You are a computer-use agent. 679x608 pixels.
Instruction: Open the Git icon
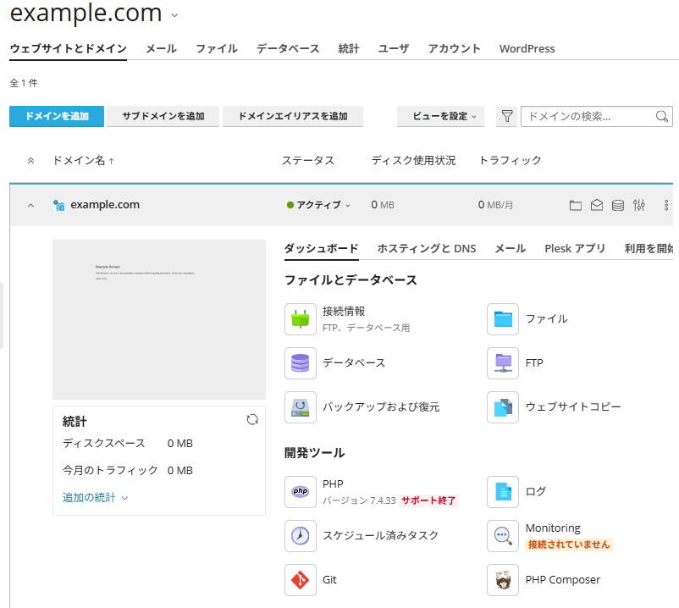point(301,580)
